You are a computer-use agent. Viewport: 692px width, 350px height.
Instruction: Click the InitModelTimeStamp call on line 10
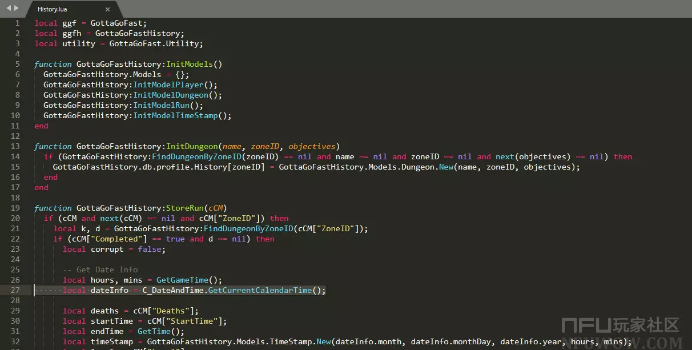click(175, 115)
